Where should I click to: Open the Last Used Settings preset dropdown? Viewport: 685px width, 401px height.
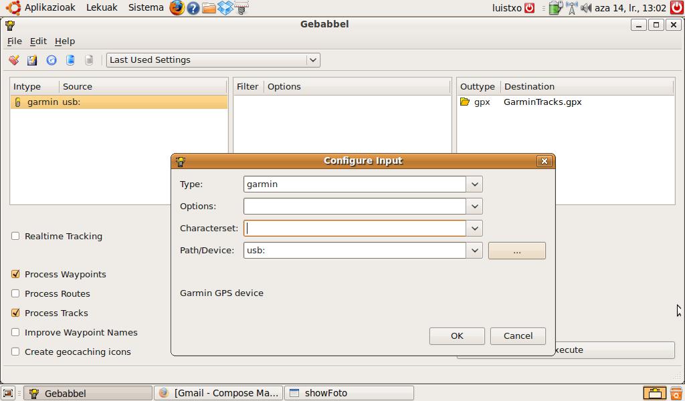pyautogui.click(x=213, y=59)
